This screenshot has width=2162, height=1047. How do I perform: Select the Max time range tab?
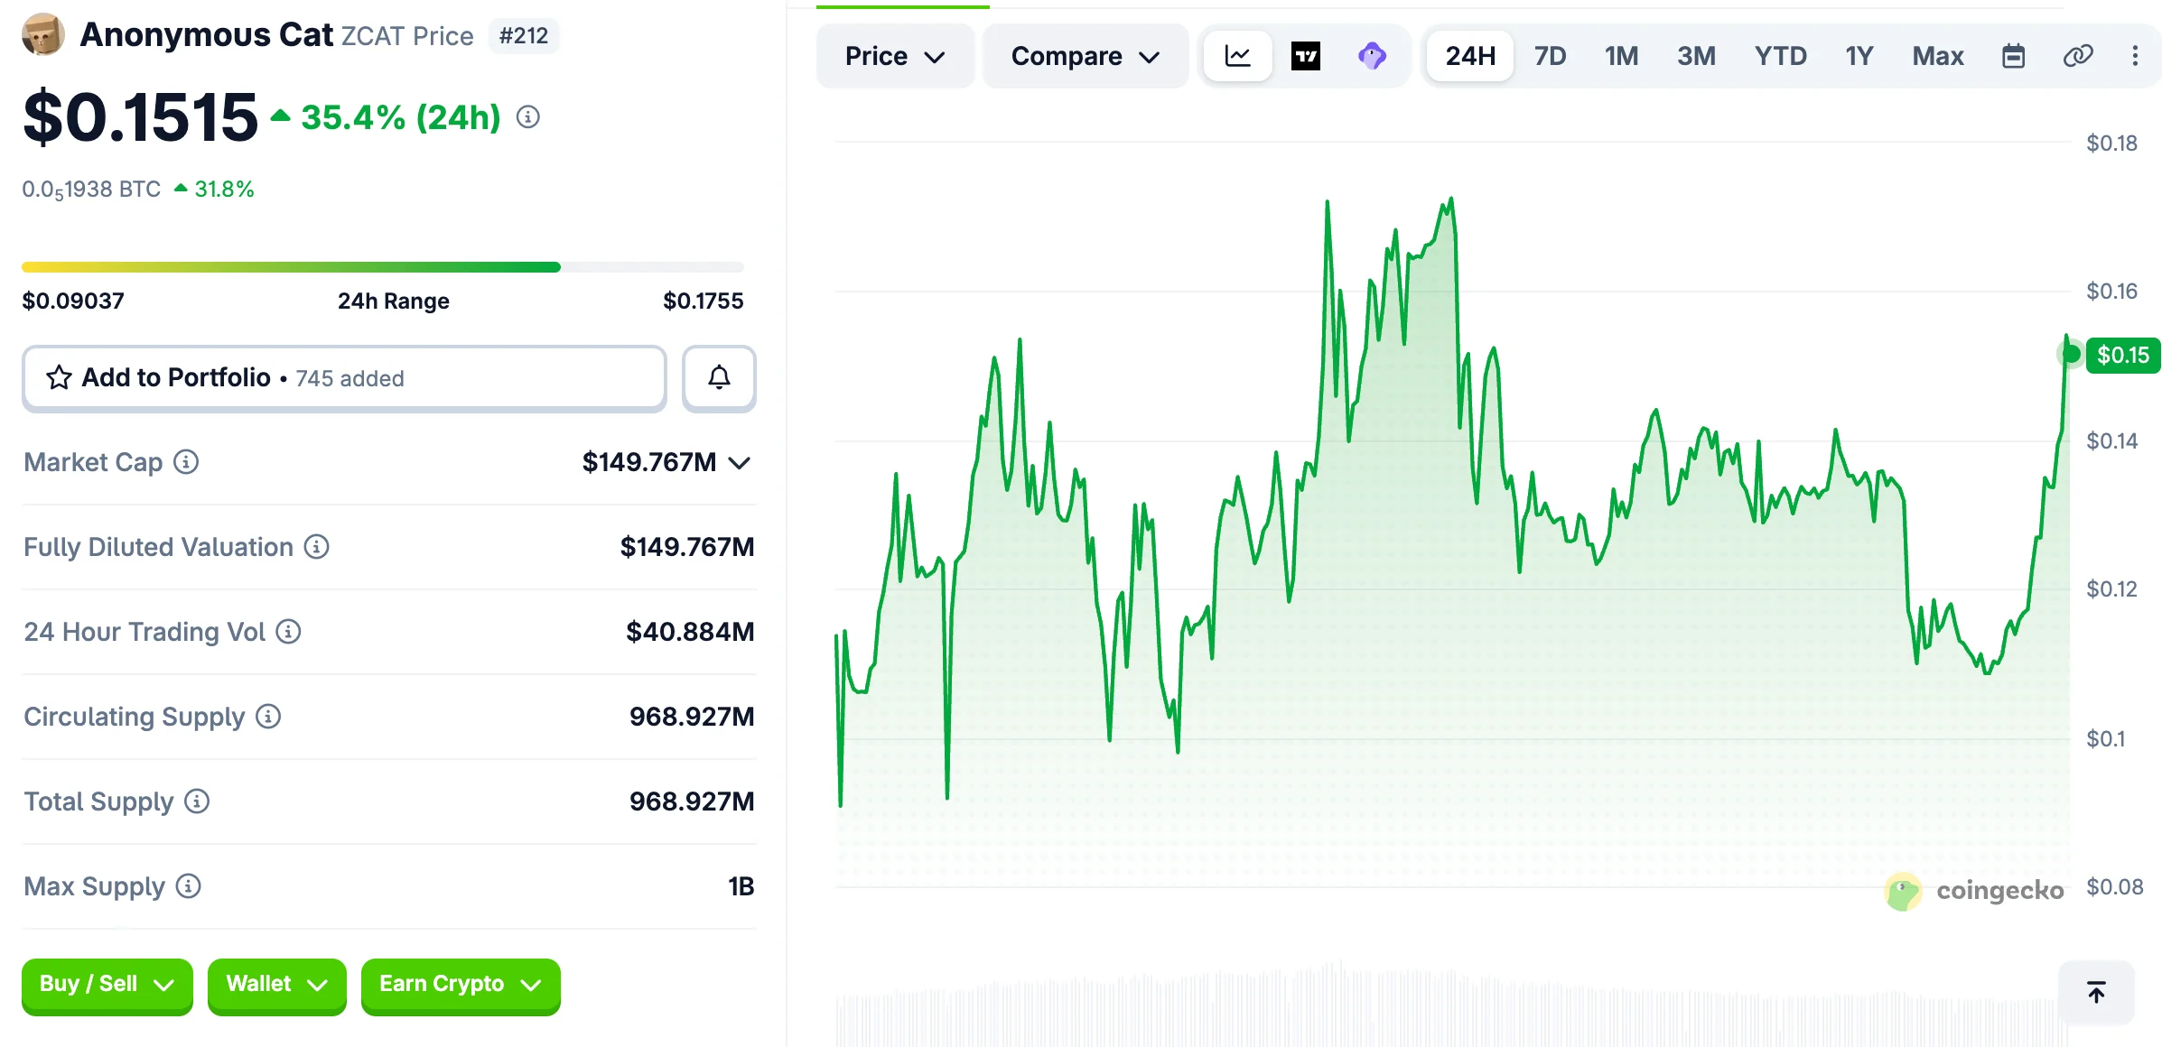(x=1938, y=56)
